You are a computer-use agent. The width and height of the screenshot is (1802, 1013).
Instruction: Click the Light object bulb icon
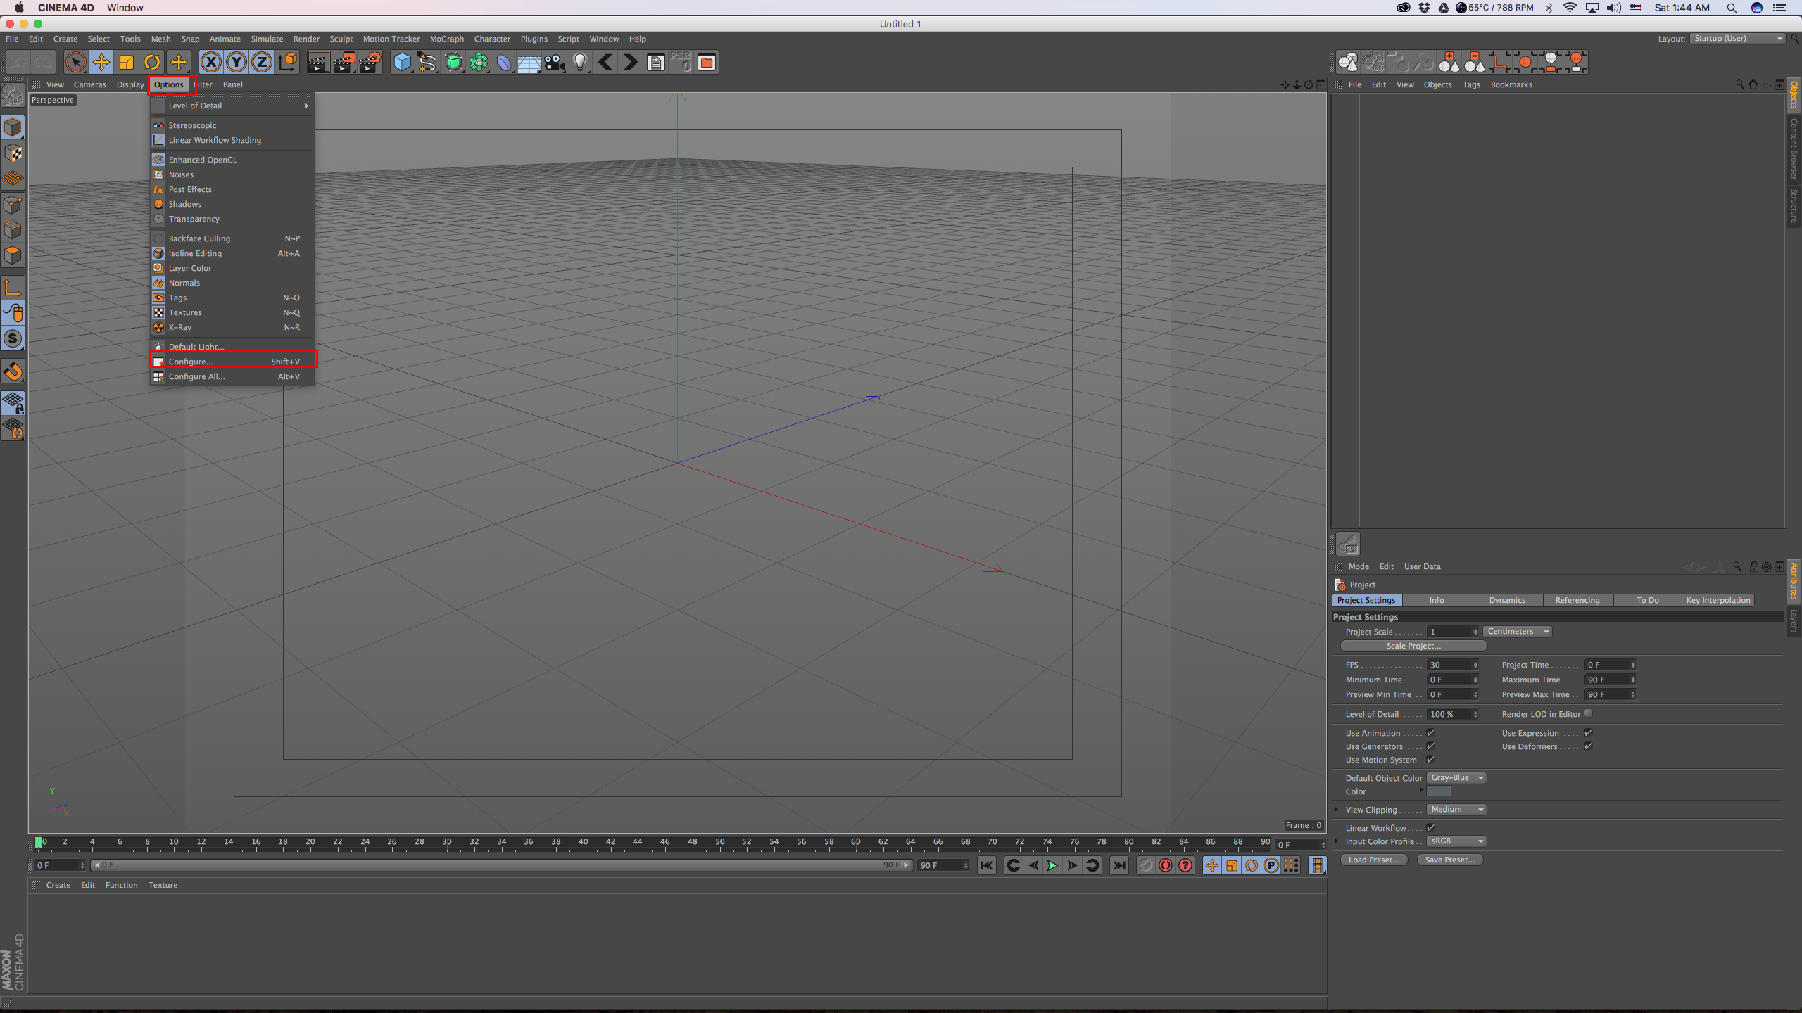[579, 63]
